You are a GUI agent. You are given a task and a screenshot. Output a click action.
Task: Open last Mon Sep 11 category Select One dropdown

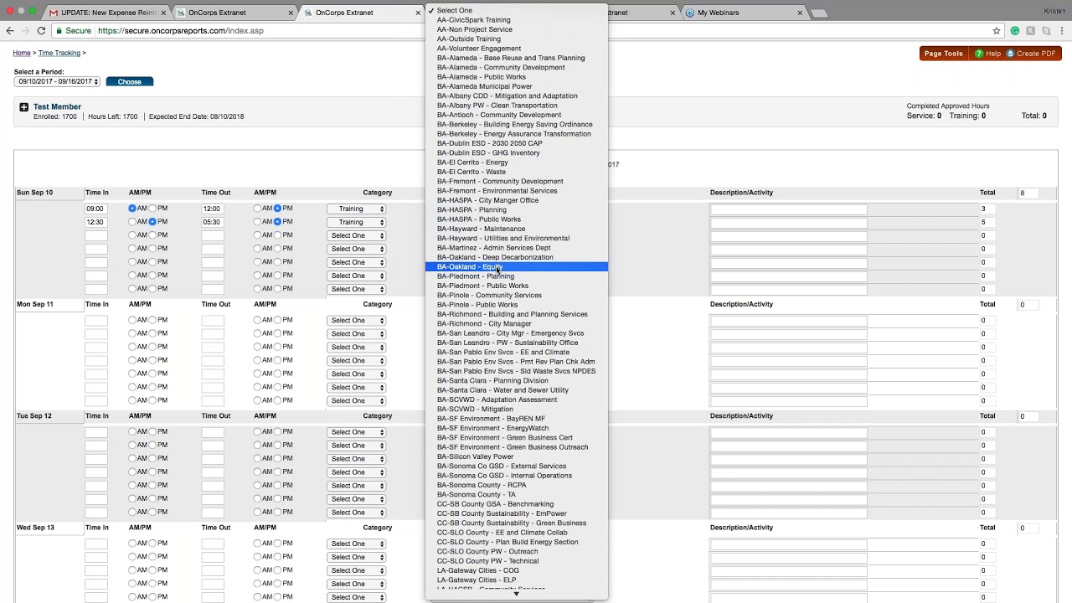356,400
